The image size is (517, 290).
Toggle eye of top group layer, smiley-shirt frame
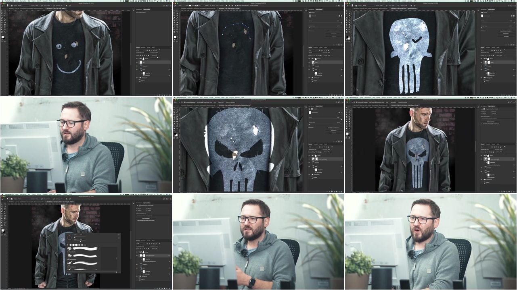(x=137, y=59)
